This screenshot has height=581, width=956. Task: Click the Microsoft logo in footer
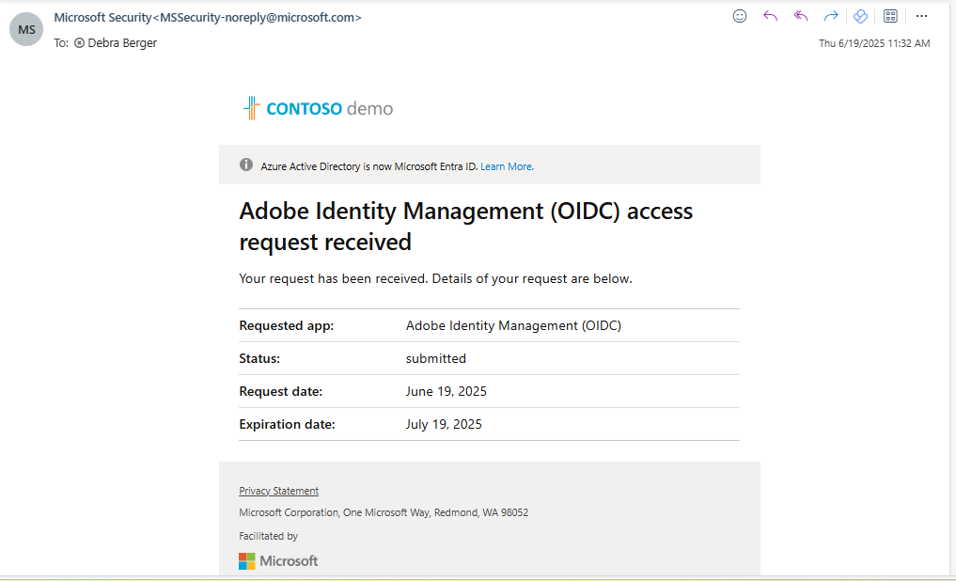click(x=278, y=561)
